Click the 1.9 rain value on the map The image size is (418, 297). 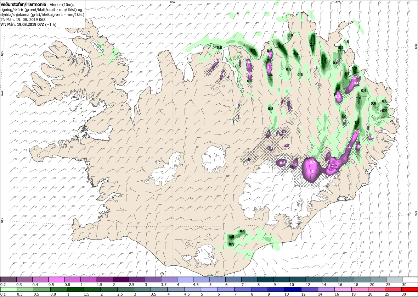tap(354, 68)
